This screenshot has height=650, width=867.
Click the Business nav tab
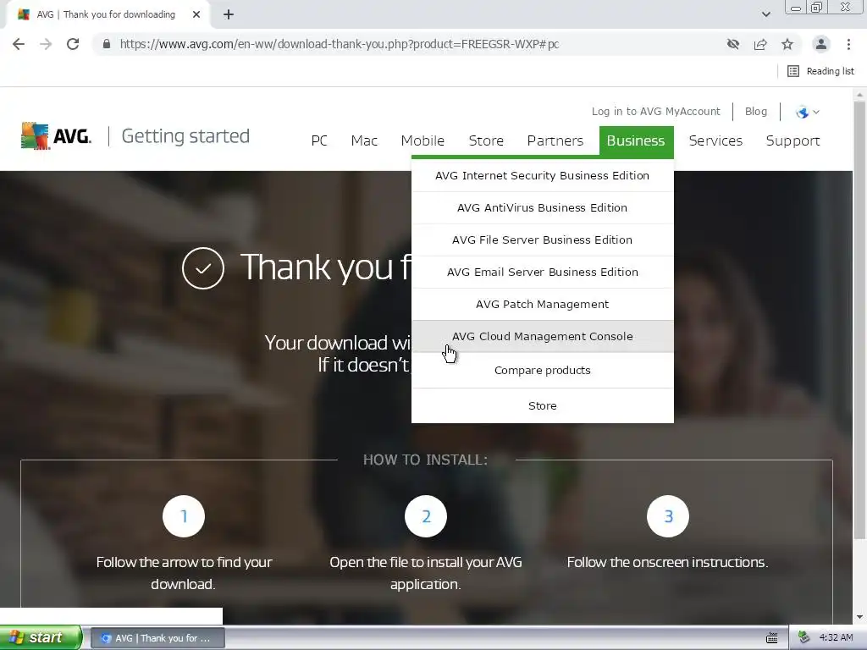coord(636,141)
